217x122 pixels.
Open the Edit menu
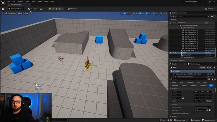[14, 1]
